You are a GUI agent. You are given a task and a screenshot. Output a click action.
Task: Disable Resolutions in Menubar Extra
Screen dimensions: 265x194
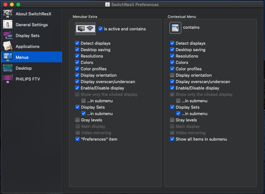(x=77, y=56)
